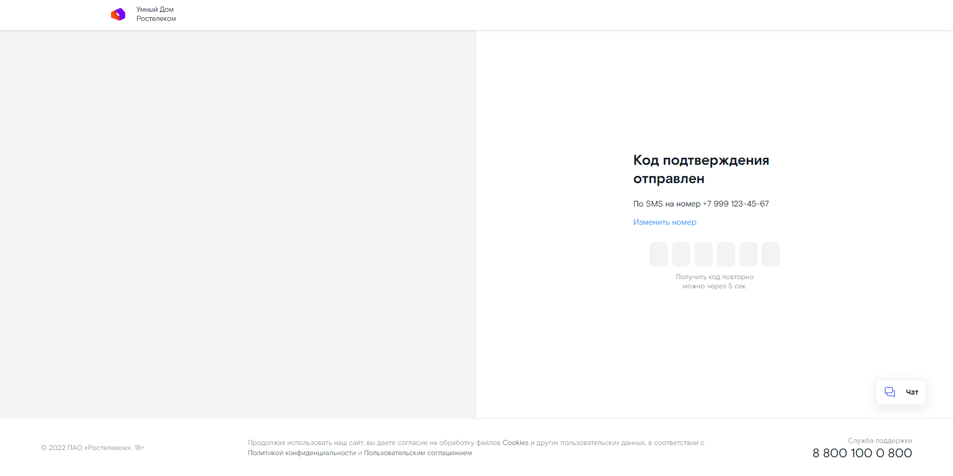The height and width of the screenshot is (476, 953).
Task: Click the phone number +7 999 123-45-67 text
Action: coord(736,204)
